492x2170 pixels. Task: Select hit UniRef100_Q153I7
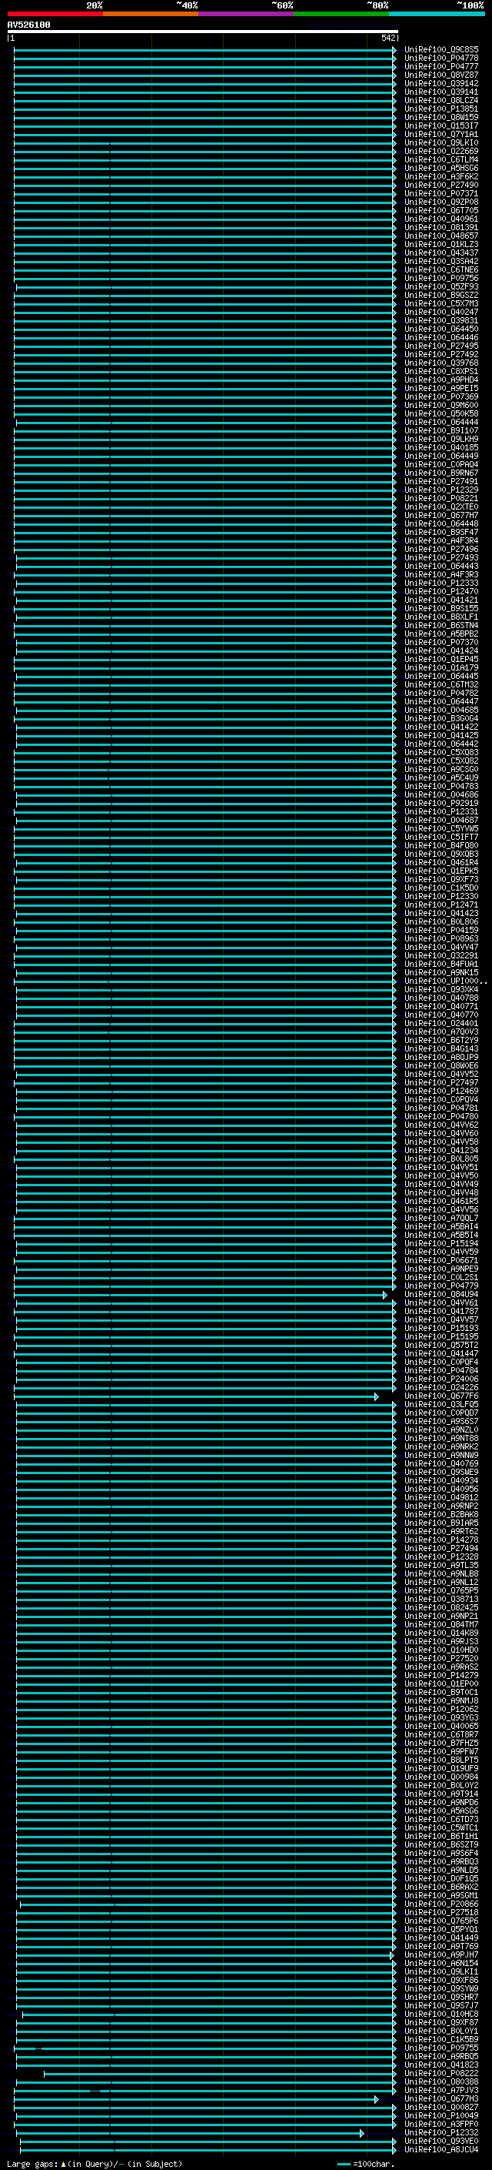tap(441, 125)
